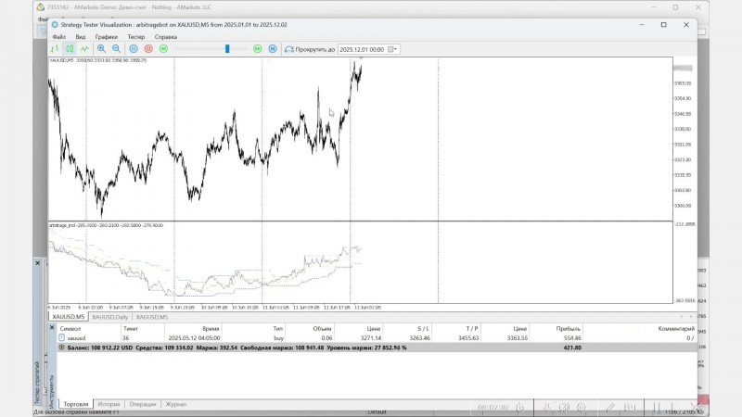Click the arbitrage_ind indicator label
Image resolution: width=742 pixels, height=417 pixels.
click(62, 225)
